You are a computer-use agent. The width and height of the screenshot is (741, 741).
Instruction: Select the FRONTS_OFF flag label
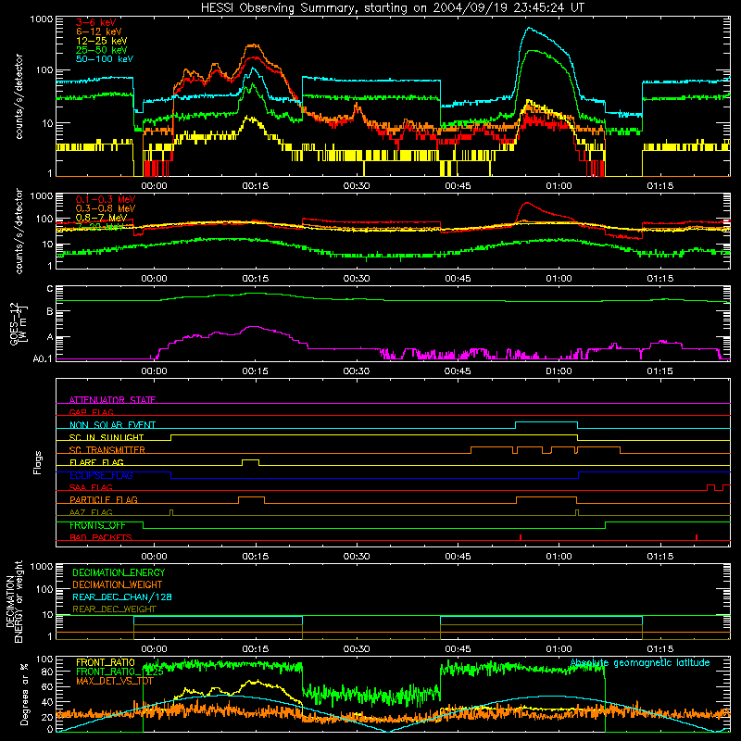pos(97,525)
